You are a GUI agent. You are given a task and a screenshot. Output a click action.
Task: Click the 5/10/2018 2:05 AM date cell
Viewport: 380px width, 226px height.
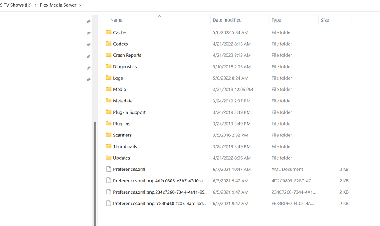pyautogui.click(x=232, y=66)
